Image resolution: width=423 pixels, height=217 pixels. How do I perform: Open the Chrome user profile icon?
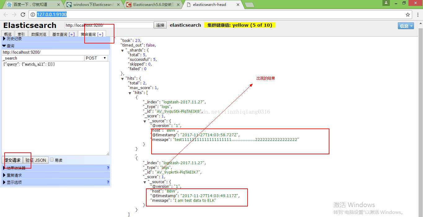tap(386, 3)
